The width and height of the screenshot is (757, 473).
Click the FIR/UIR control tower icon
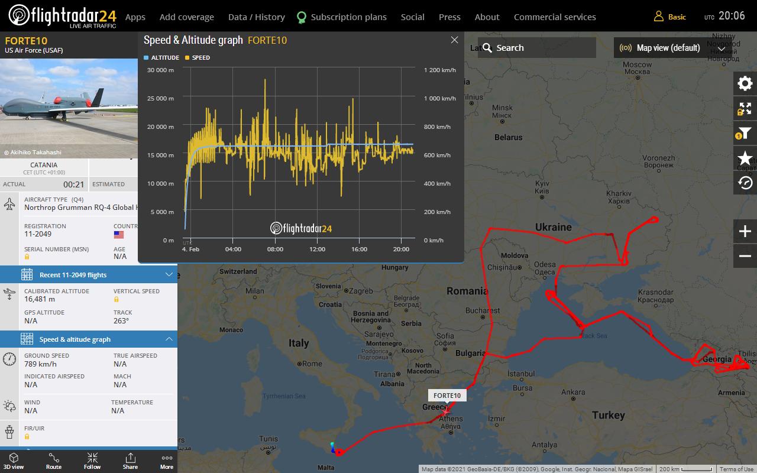pyautogui.click(x=9, y=432)
